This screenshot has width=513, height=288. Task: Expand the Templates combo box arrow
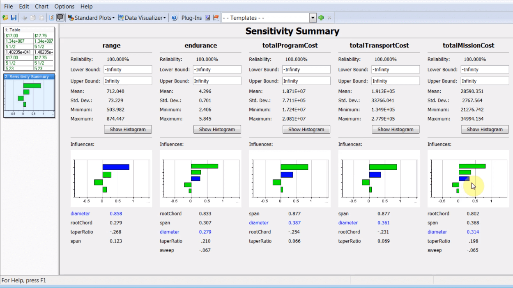[313, 18]
